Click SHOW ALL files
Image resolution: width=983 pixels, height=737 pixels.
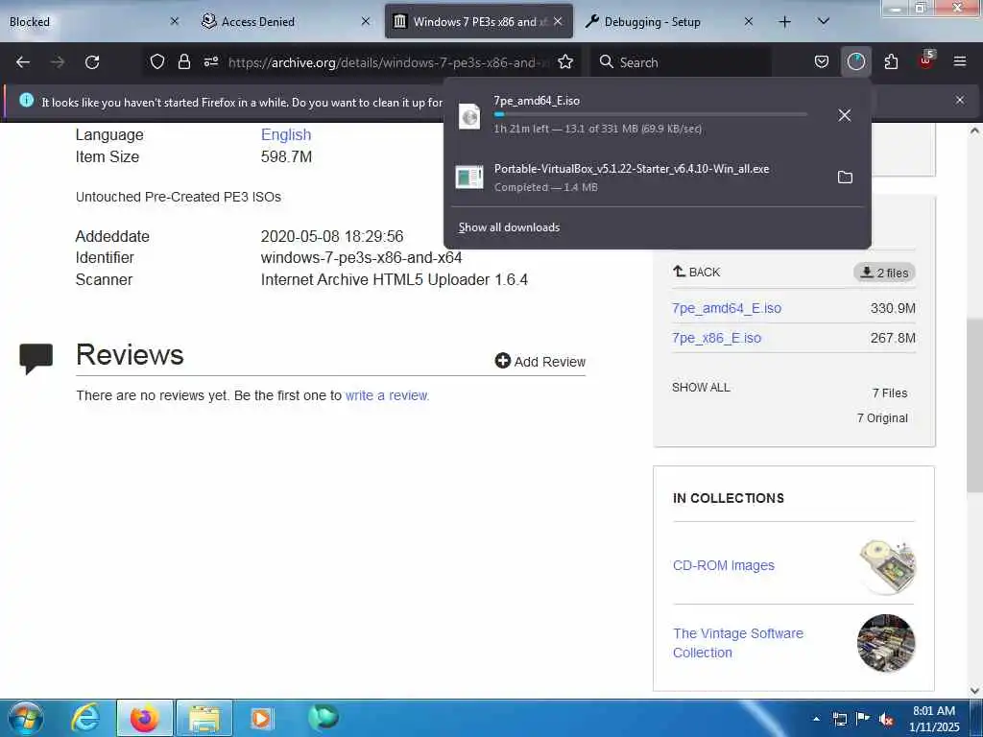701,388
